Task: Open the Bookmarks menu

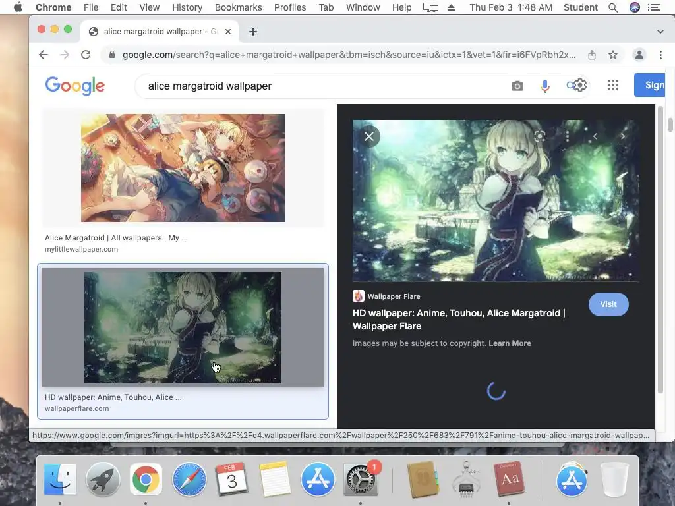Action: click(238, 7)
